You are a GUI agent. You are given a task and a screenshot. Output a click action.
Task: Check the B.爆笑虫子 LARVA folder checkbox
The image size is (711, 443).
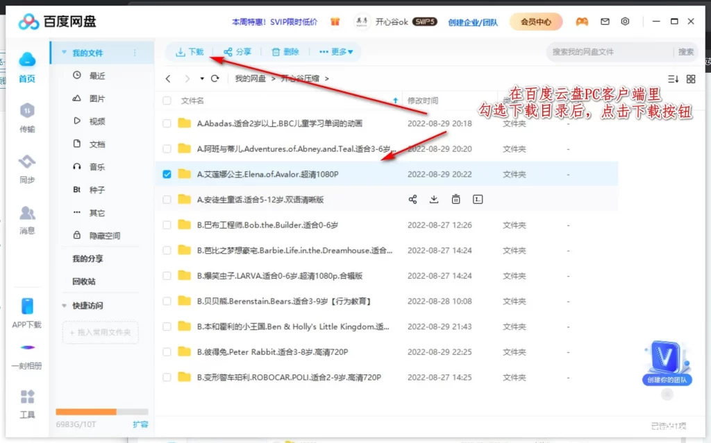click(x=167, y=275)
